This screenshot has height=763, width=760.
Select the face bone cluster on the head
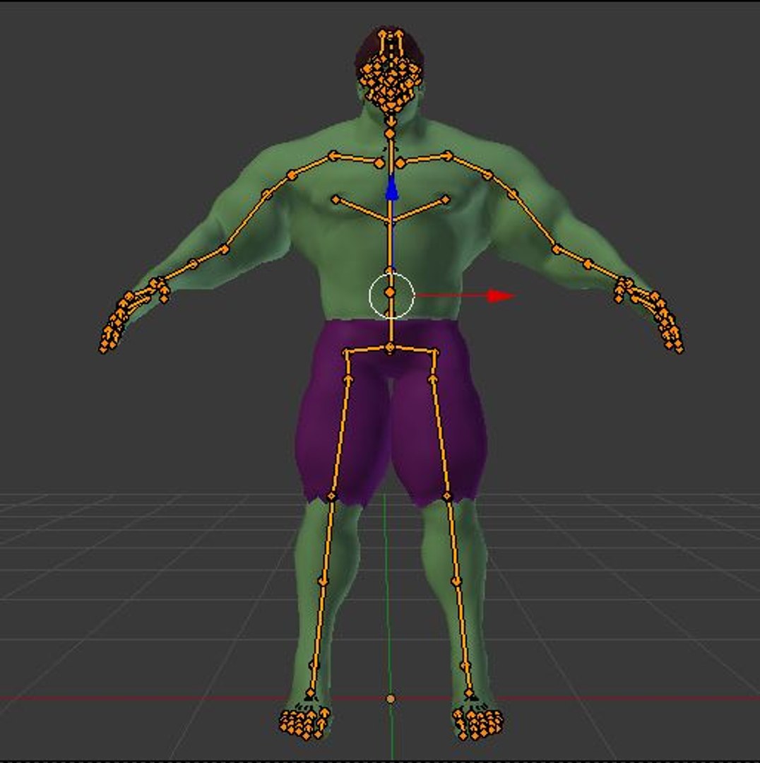[x=390, y=83]
